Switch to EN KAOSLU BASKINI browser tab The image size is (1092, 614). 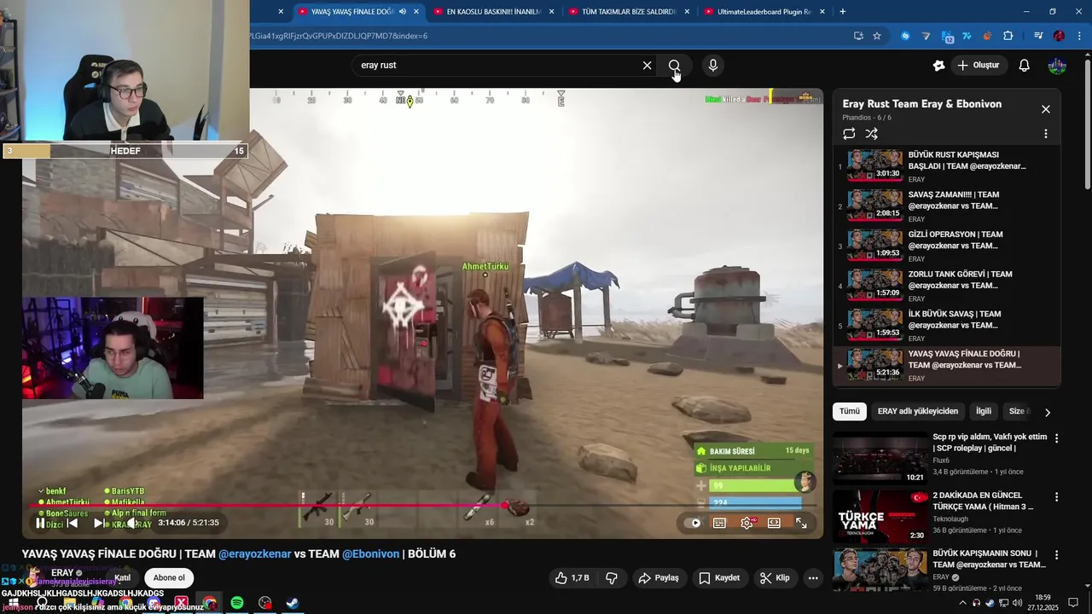[x=494, y=12]
